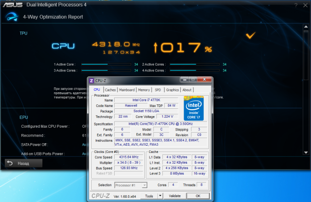Viewport: 311px width, 202px height.
Task: Click the TPU section heading
Action: [x=23, y=34]
